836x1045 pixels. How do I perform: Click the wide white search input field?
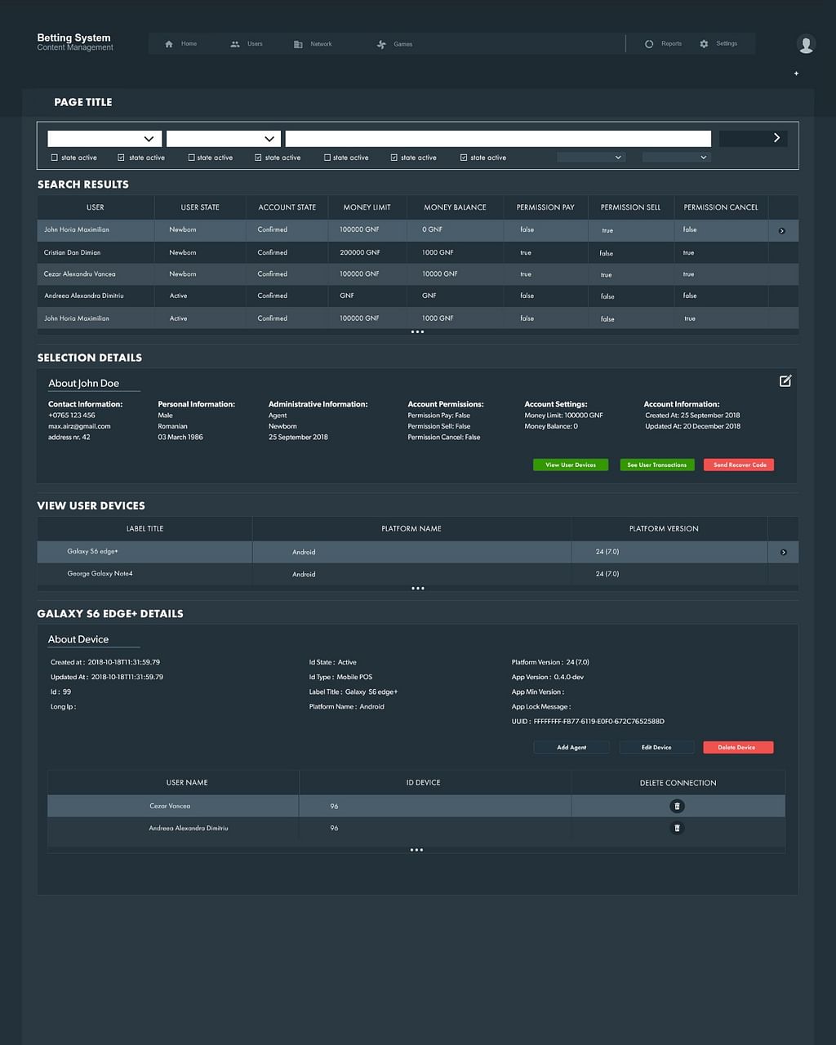pyautogui.click(x=498, y=139)
